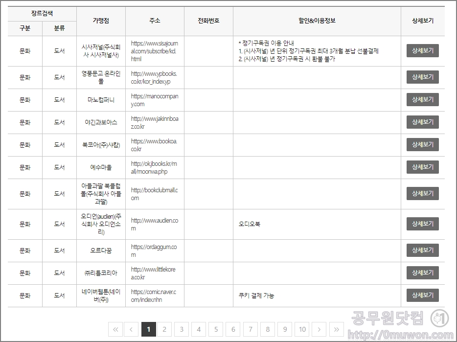457x342 pixels.
Task: Click the 전화번호 column header
Action: 208,21
